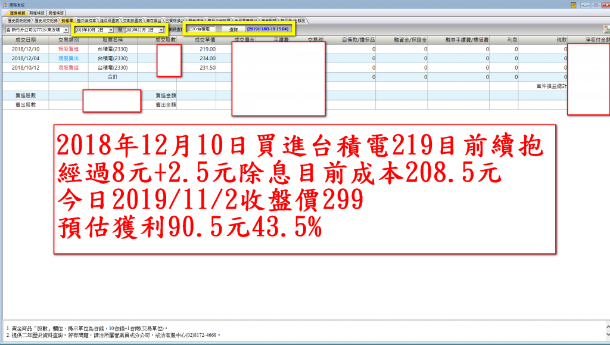Click the 融券手續費/標借費 column header
This screenshot has width=610, height=345.
point(458,40)
